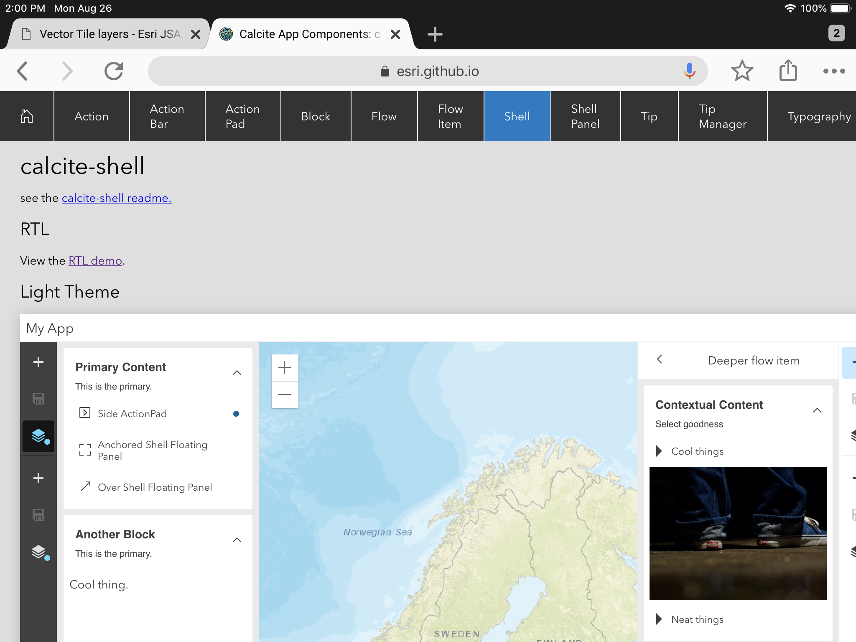Toggle Anchored Shell Floating Panel
Screen dimensions: 856x642
158,451
